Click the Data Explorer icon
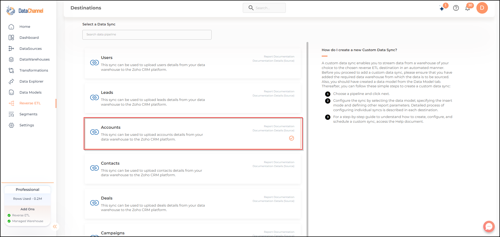Image resolution: width=500 pixels, height=237 pixels. (x=11, y=82)
